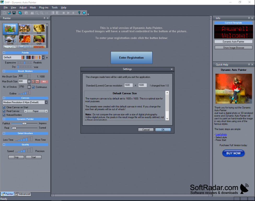Adjust the Faithful to Impress slider
255x201 pixels.
click(24, 124)
